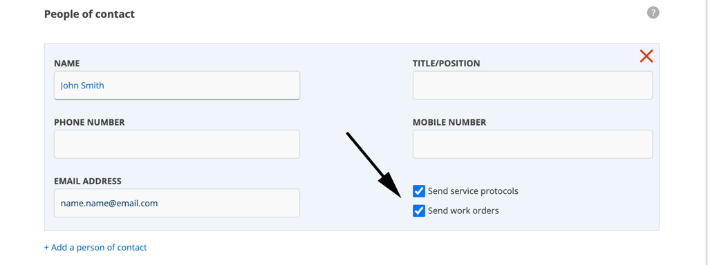Click the EMAIL ADDRESS field label
Screen dimensions: 708x265
(x=88, y=181)
